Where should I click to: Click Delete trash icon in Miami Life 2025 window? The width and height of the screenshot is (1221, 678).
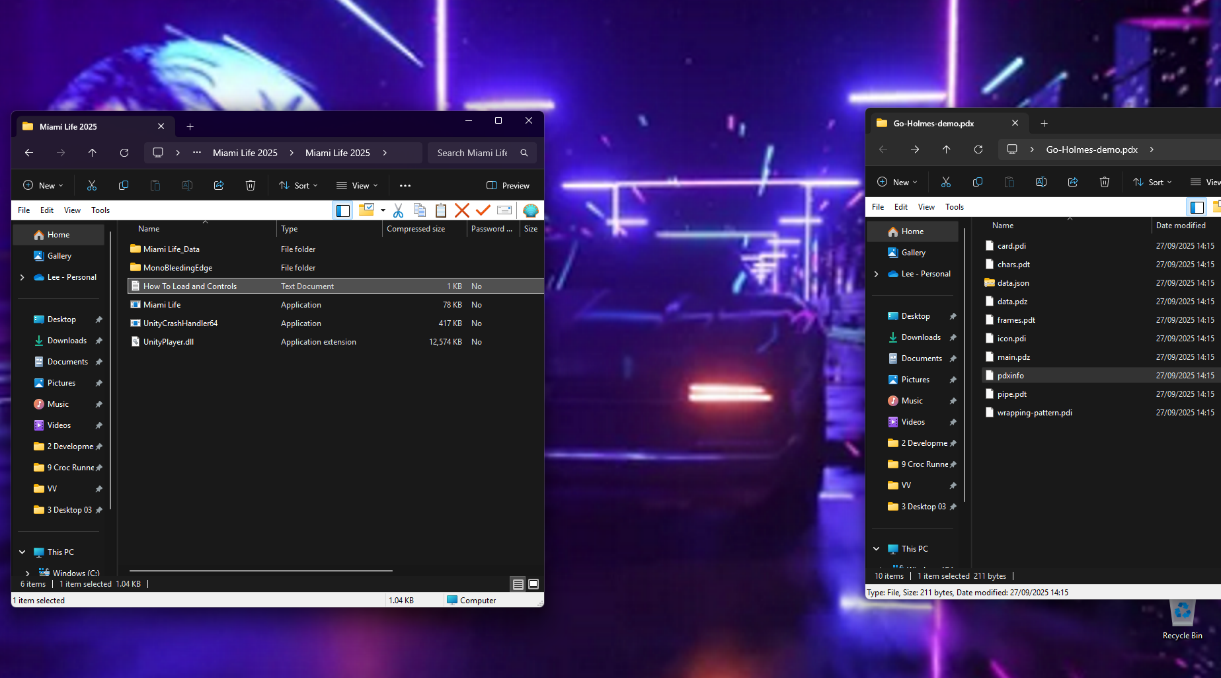[251, 185]
